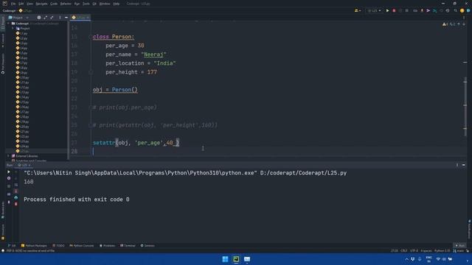The height and width of the screenshot is (265, 472).
Task: Open Search Everywhere magnifier icon
Action: (456, 10)
